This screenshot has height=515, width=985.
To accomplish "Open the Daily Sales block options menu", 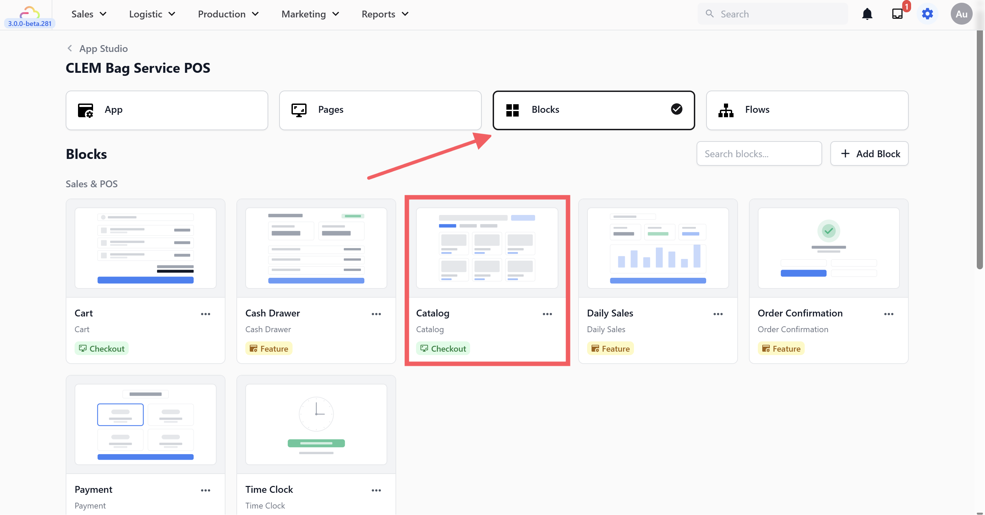I will pos(718,314).
